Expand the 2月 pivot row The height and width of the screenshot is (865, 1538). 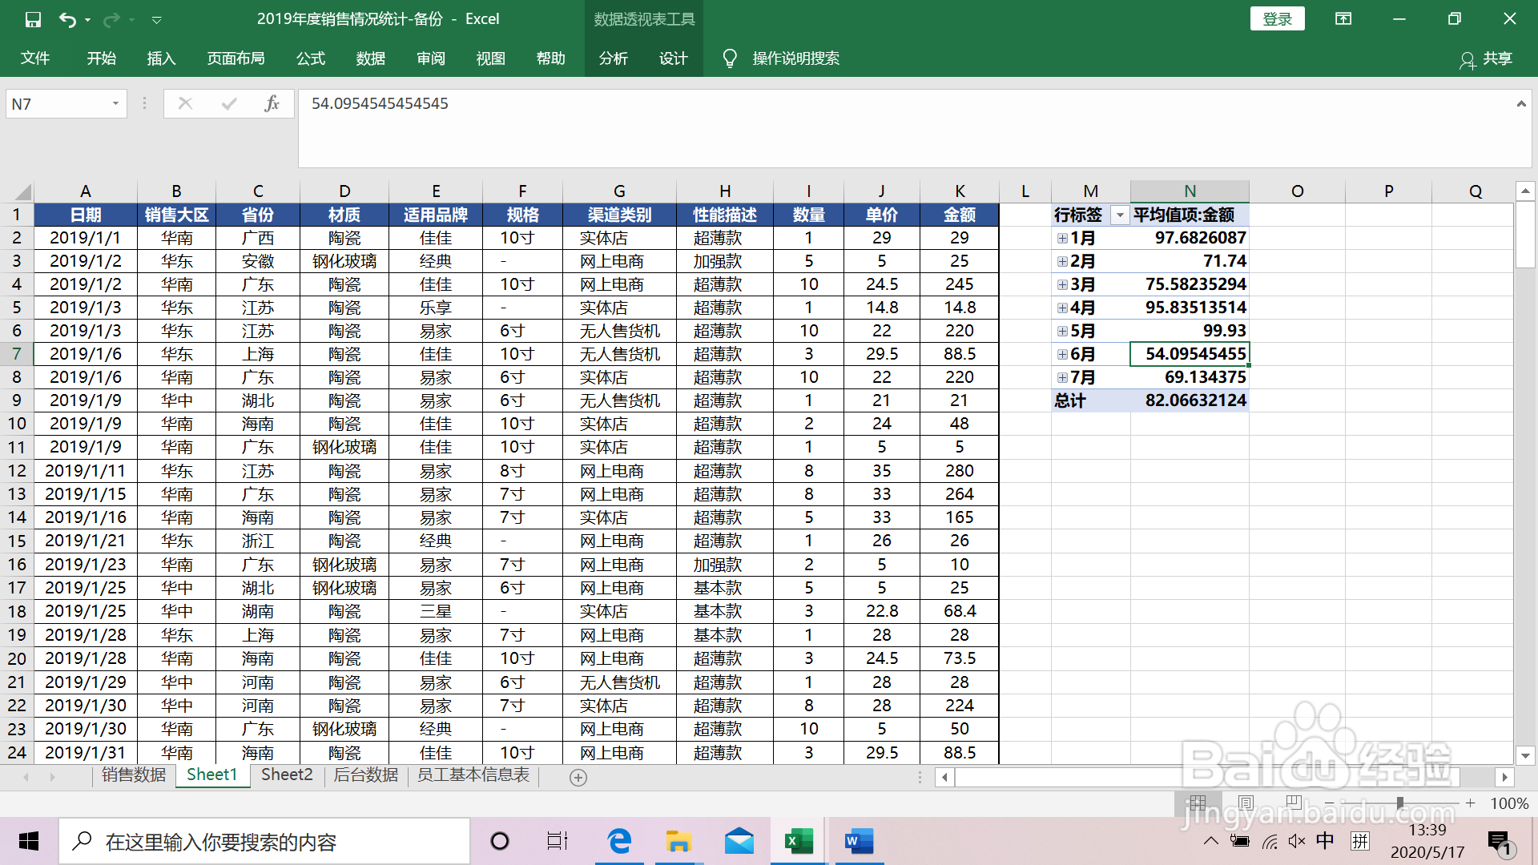pyautogui.click(x=1062, y=262)
